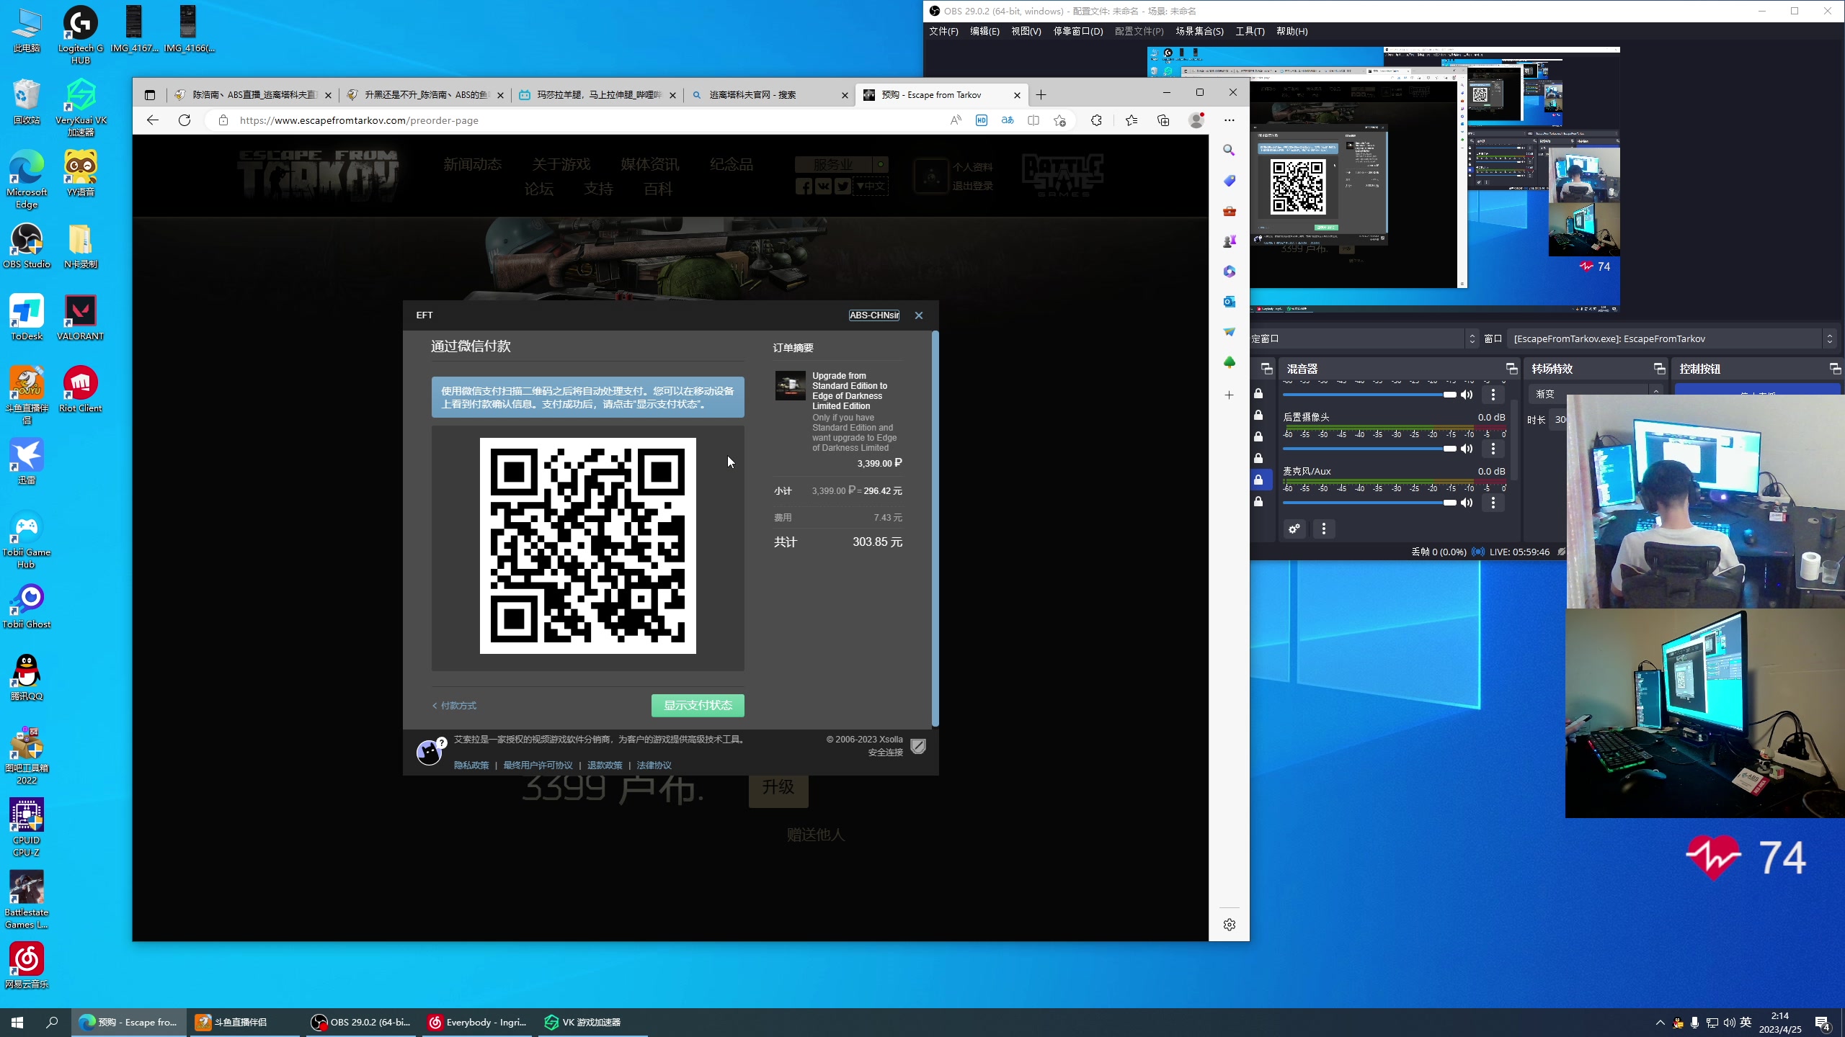Open the Tools toolbox in Edge sidebar
1845x1037 pixels.
coord(1230,211)
